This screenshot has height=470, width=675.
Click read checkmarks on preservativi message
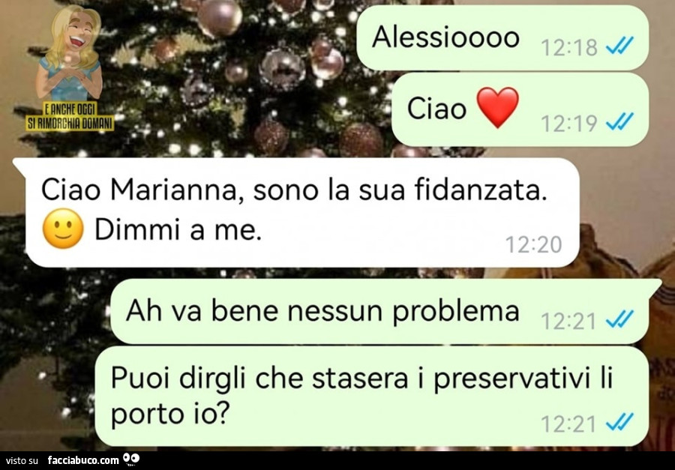click(x=619, y=422)
